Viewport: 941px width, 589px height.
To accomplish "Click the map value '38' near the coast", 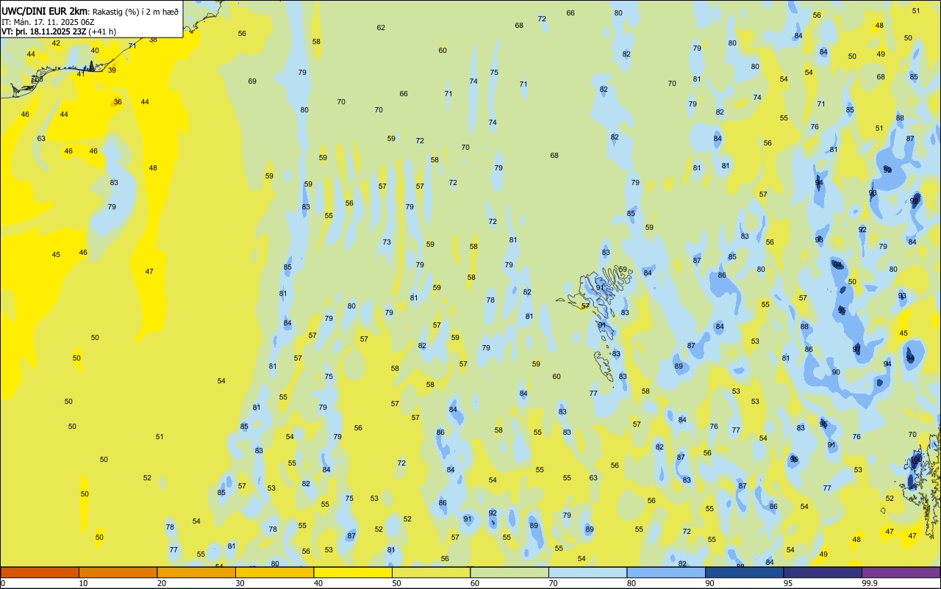I will tap(153, 40).
